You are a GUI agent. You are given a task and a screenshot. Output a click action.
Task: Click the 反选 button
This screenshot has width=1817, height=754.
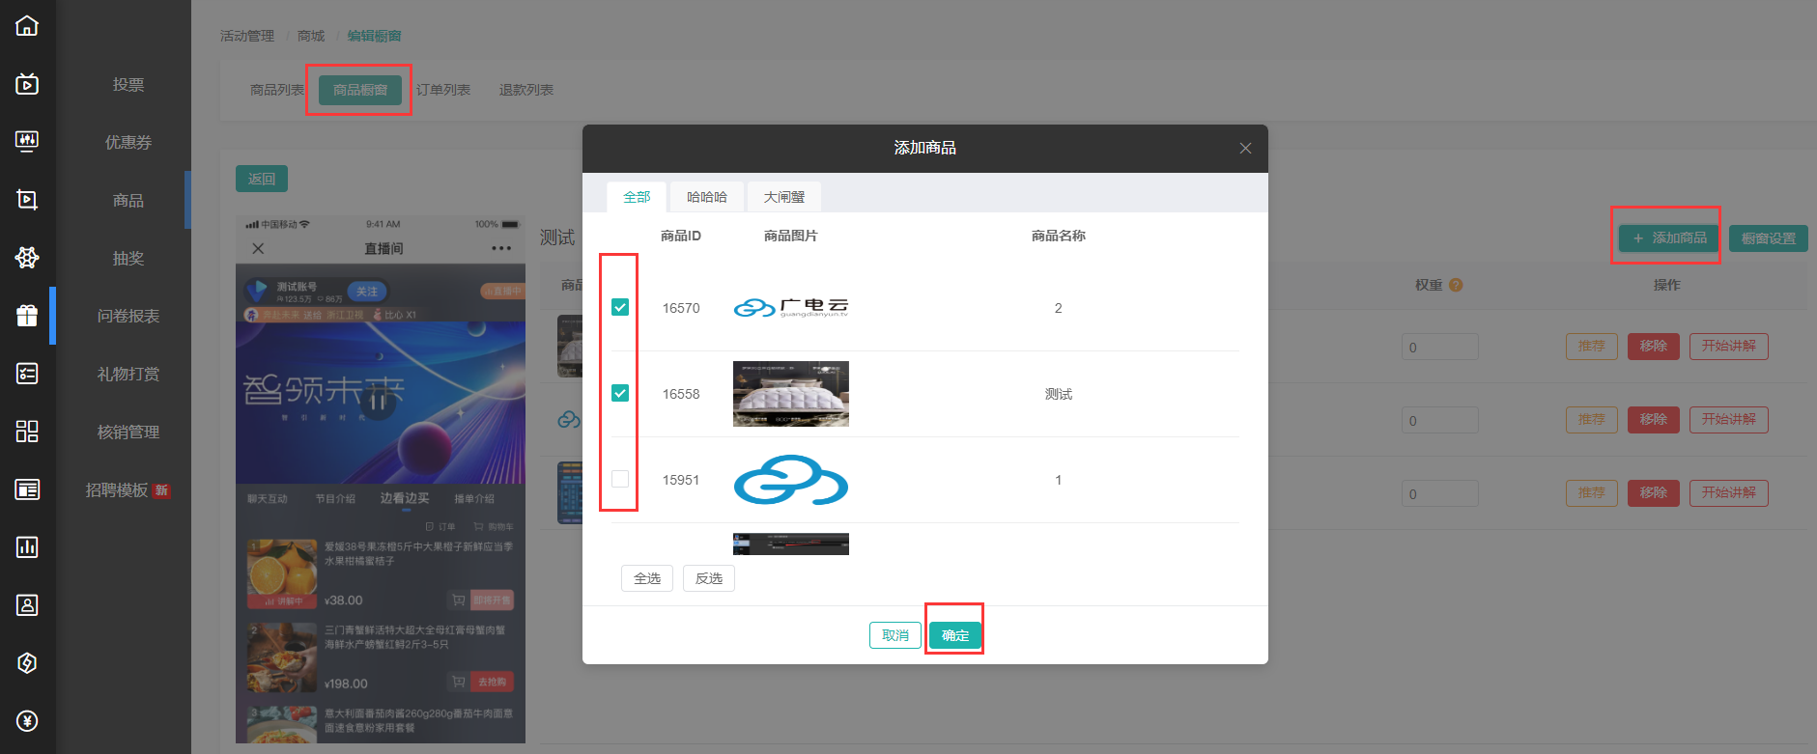[709, 578]
